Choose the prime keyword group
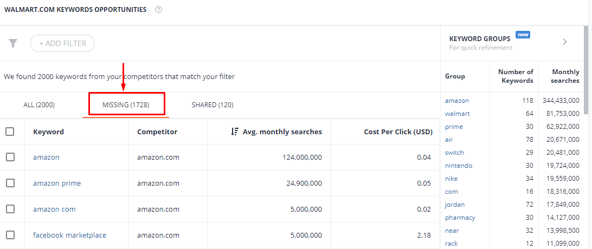The height and width of the screenshot is (249, 592). (x=454, y=127)
